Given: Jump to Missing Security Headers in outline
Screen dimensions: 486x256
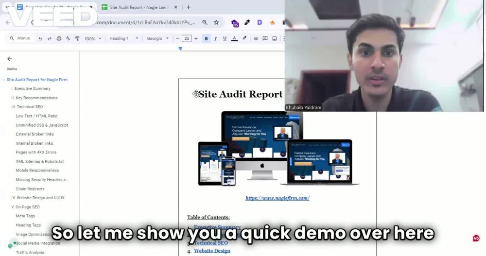Looking at the screenshot, I should (x=42, y=180).
